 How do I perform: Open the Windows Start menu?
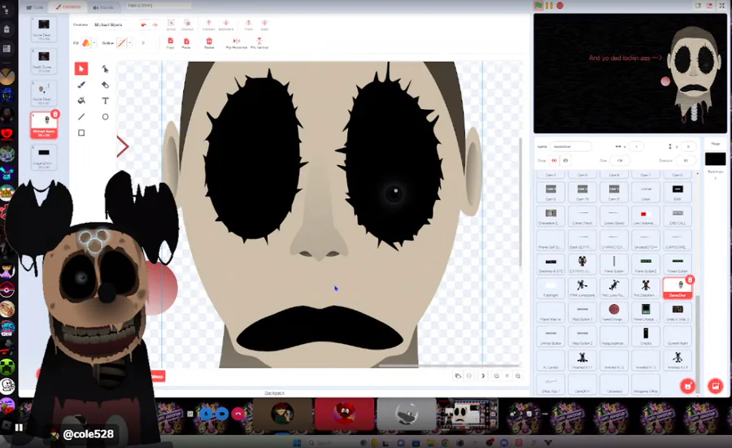(297, 443)
